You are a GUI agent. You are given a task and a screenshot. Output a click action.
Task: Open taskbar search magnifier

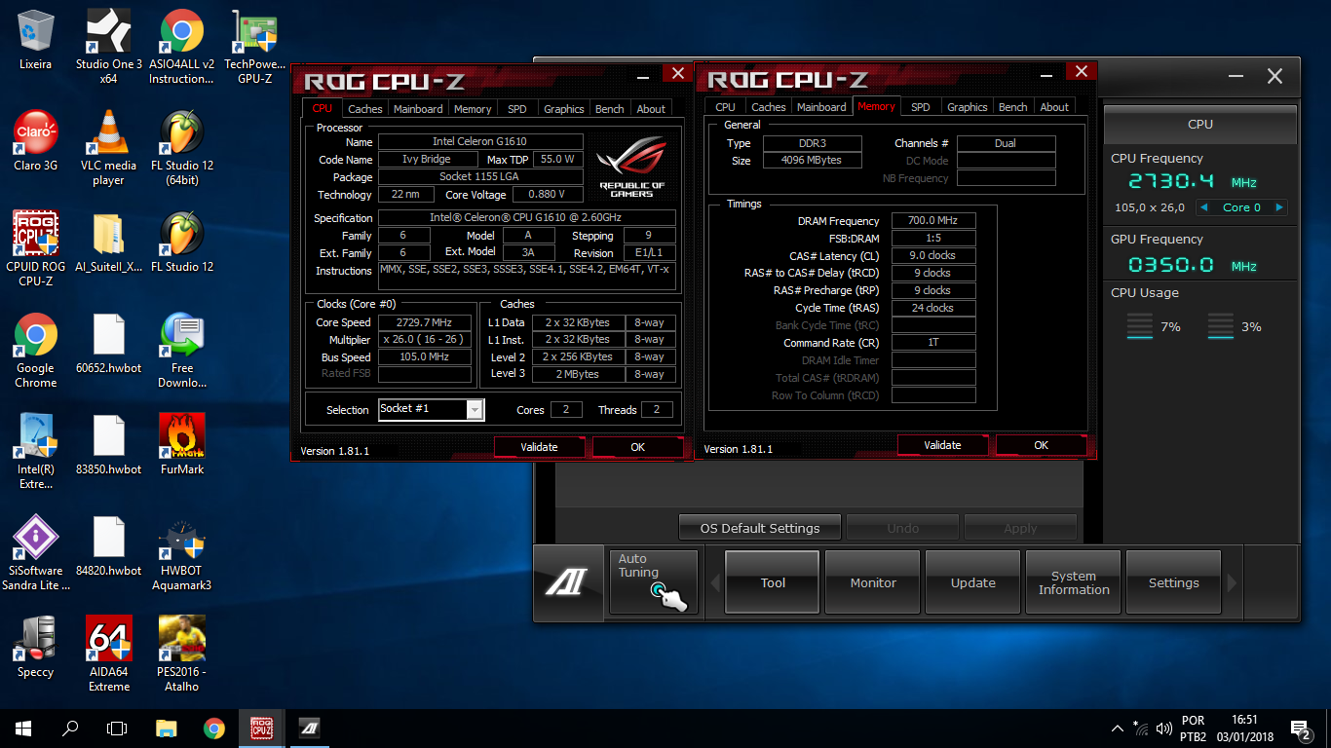[70, 728]
